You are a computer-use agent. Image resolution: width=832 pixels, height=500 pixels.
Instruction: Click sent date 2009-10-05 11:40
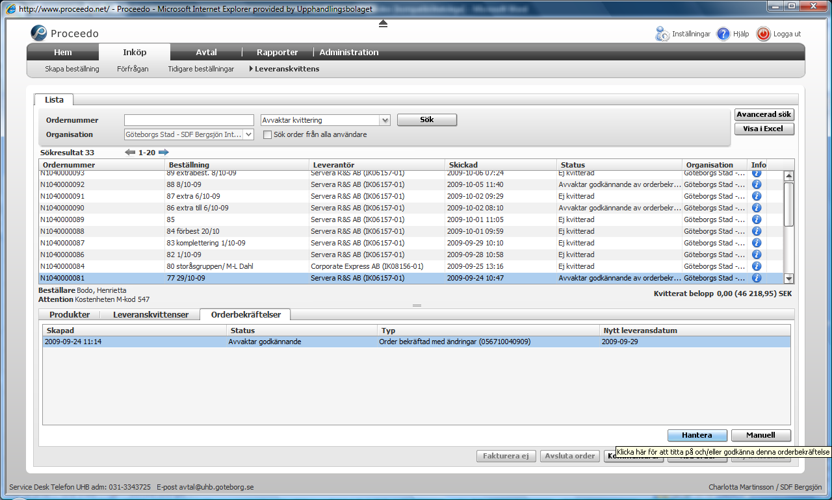[476, 184]
